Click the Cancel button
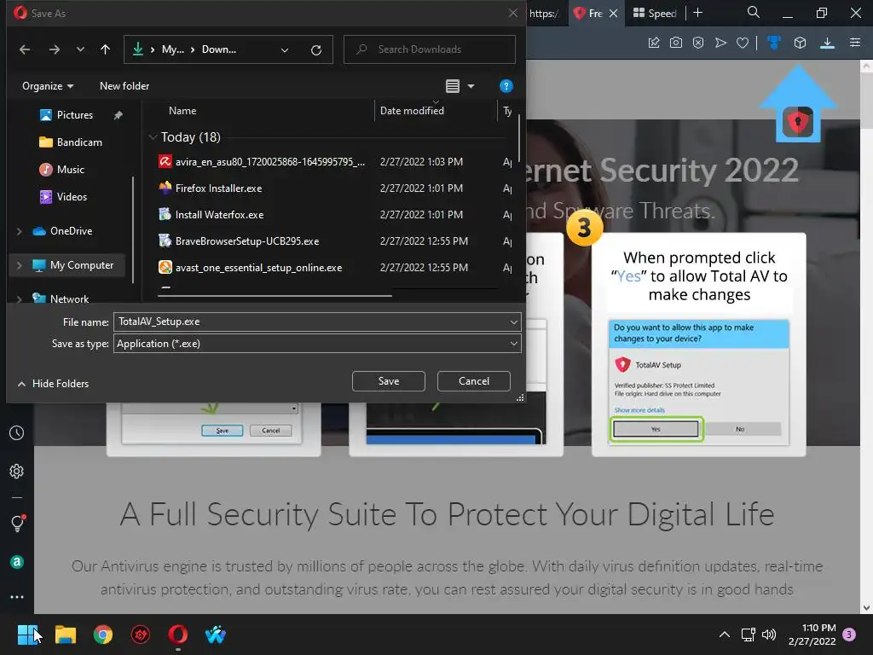This screenshot has height=655, width=873. (474, 381)
